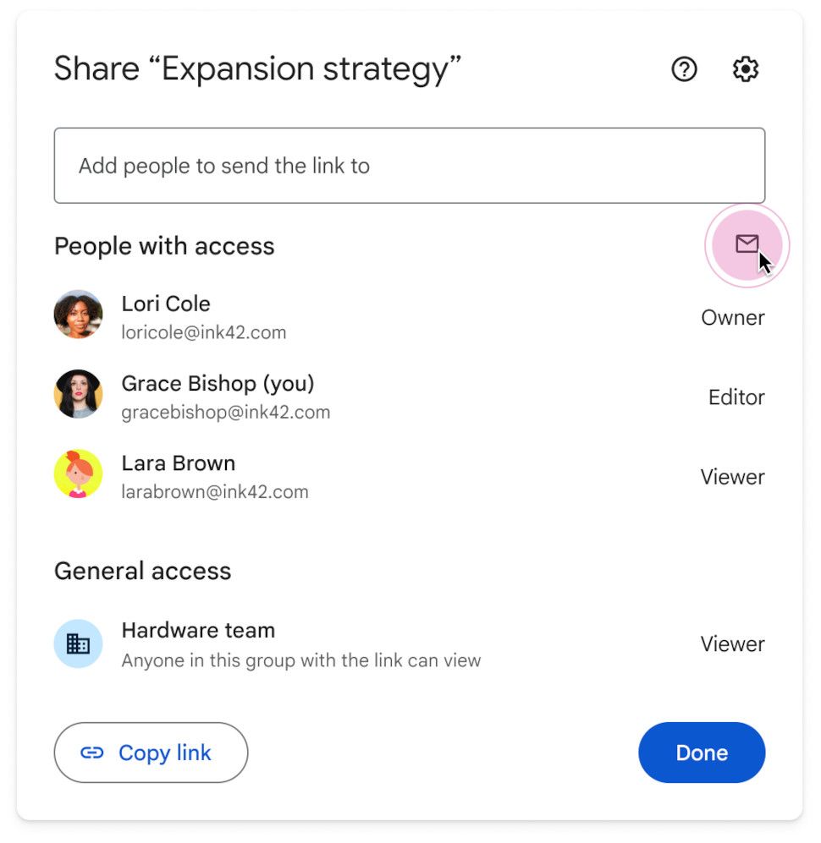Open the share settings gear
The image size is (821, 843).
pyautogui.click(x=746, y=69)
